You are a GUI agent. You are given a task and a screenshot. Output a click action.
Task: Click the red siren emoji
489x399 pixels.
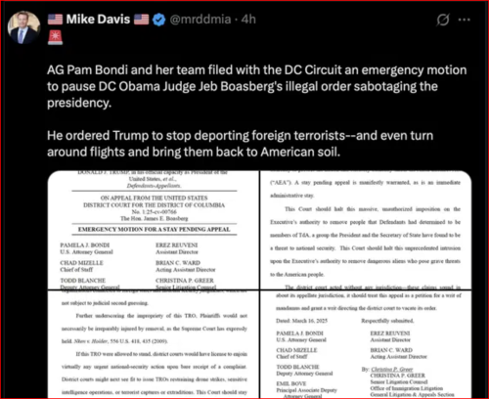55,38
